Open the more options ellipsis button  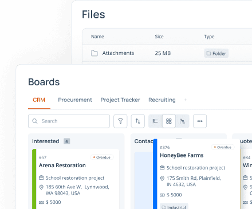tap(200, 121)
